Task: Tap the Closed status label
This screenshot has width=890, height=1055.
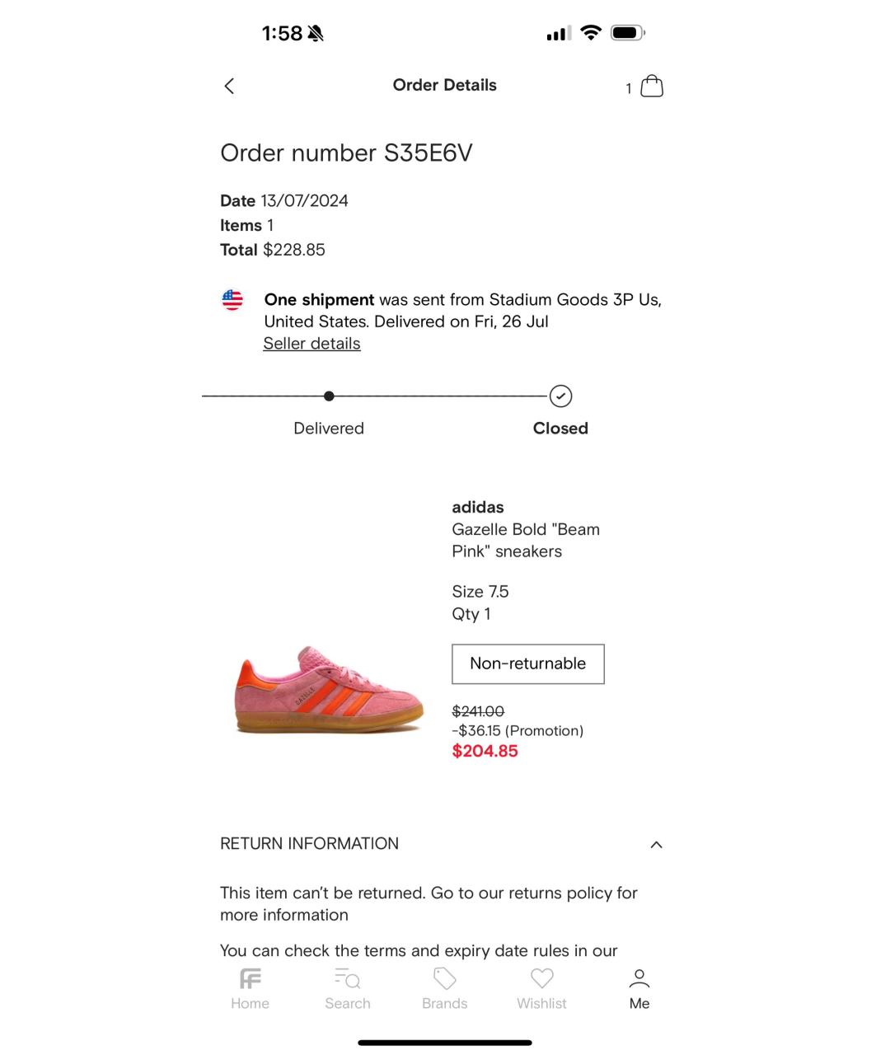Action: (560, 429)
